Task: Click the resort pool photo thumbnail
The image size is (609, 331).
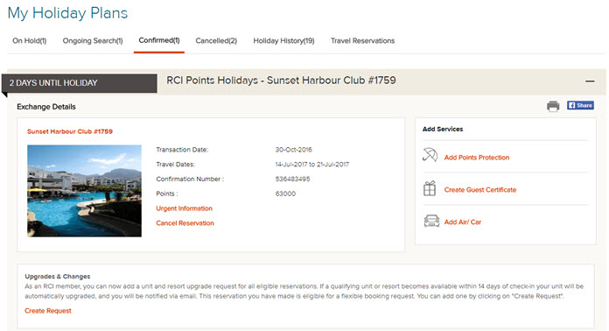Action: tap(84, 191)
